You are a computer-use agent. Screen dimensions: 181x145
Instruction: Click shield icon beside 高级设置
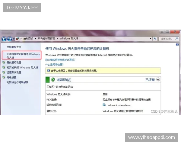pos(4,77)
